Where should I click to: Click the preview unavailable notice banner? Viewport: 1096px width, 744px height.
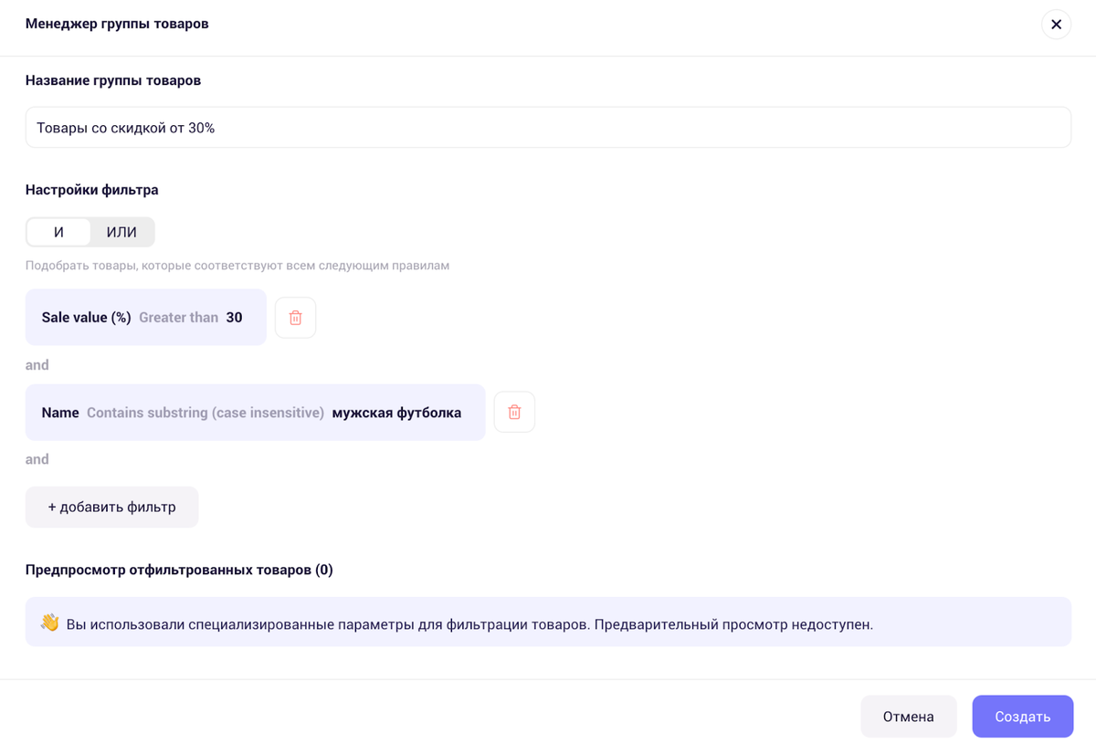coord(548,623)
